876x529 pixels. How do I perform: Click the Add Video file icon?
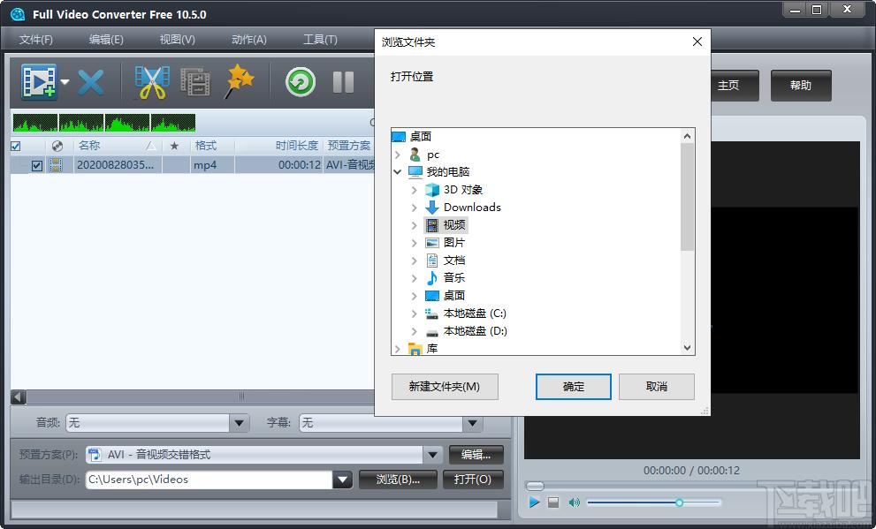click(x=39, y=81)
